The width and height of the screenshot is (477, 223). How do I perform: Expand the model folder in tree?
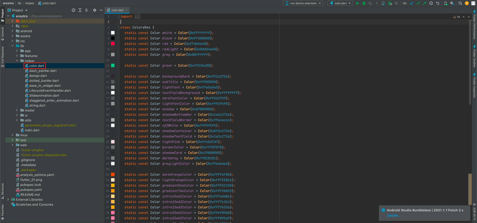pyautogui.click(x=17, y=110)
